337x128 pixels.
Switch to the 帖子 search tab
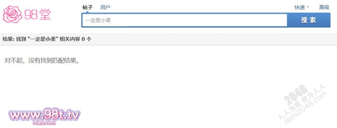[x=87, y=7]
